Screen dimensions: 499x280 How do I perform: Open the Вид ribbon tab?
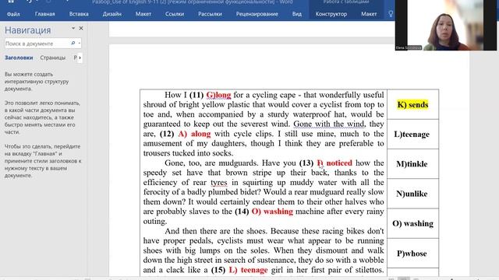point(297,14)
